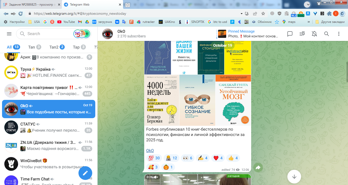Open the Google Drive bookmark icon

pos(87,22)
